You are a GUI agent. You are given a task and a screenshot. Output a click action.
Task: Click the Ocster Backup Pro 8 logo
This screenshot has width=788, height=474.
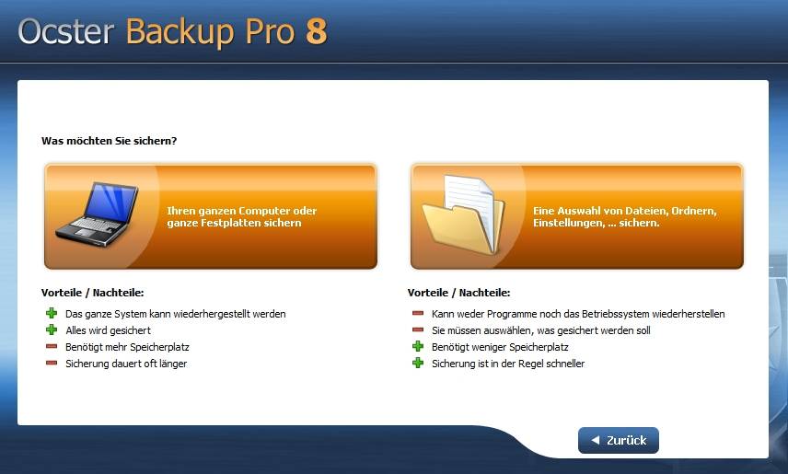tap(172, 31)
